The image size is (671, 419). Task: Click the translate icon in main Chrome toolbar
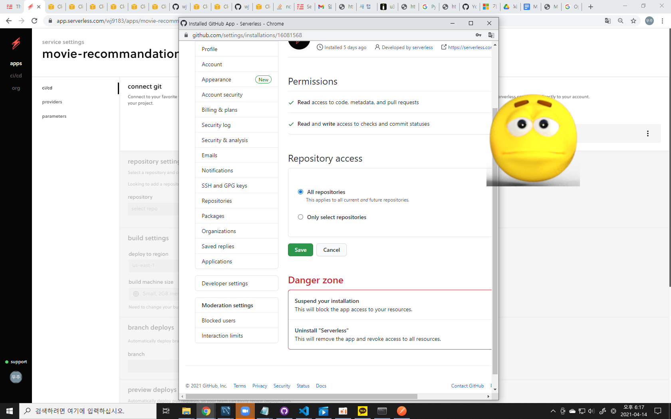pos(608,21)
